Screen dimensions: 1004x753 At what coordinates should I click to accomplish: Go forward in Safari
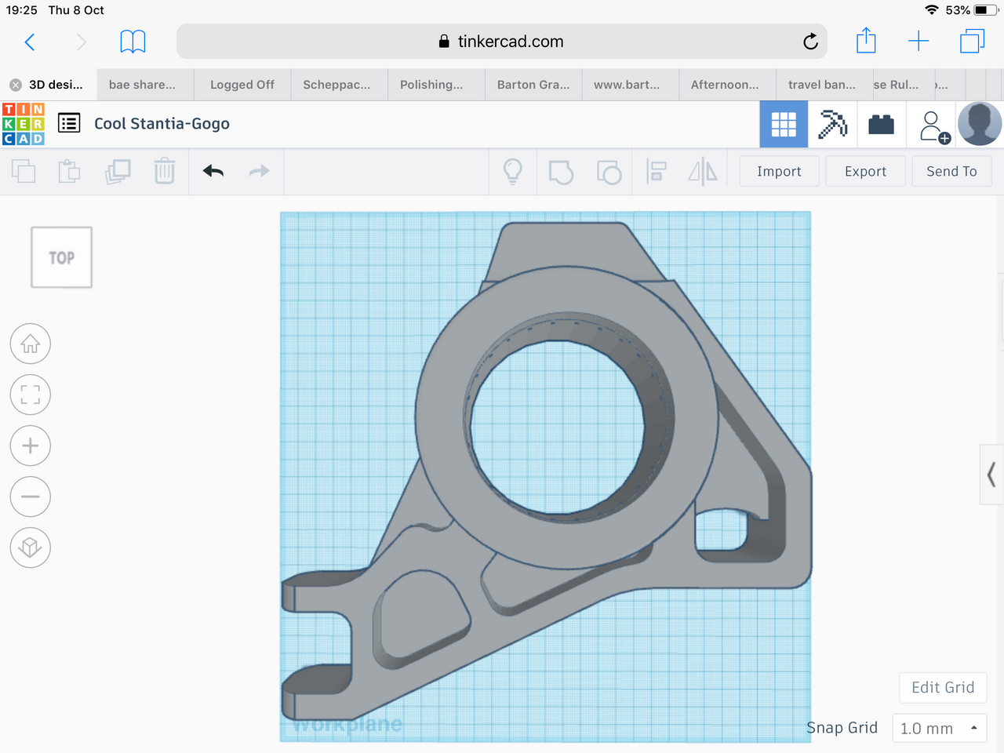tap(81, 42)
